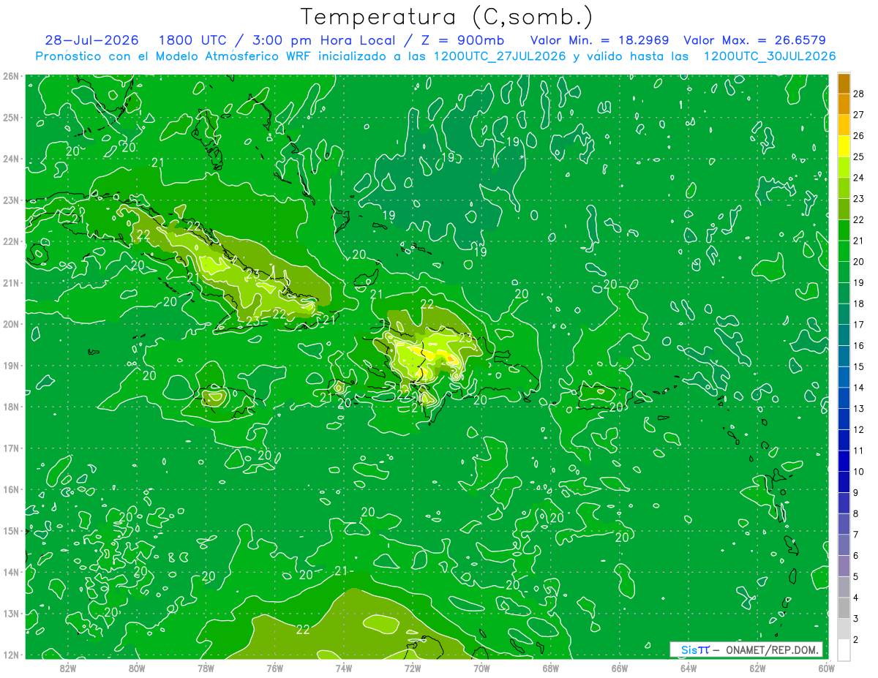
Task: Select the valid-until time "1200UTC_30JUL2026"
Action: 769,56
